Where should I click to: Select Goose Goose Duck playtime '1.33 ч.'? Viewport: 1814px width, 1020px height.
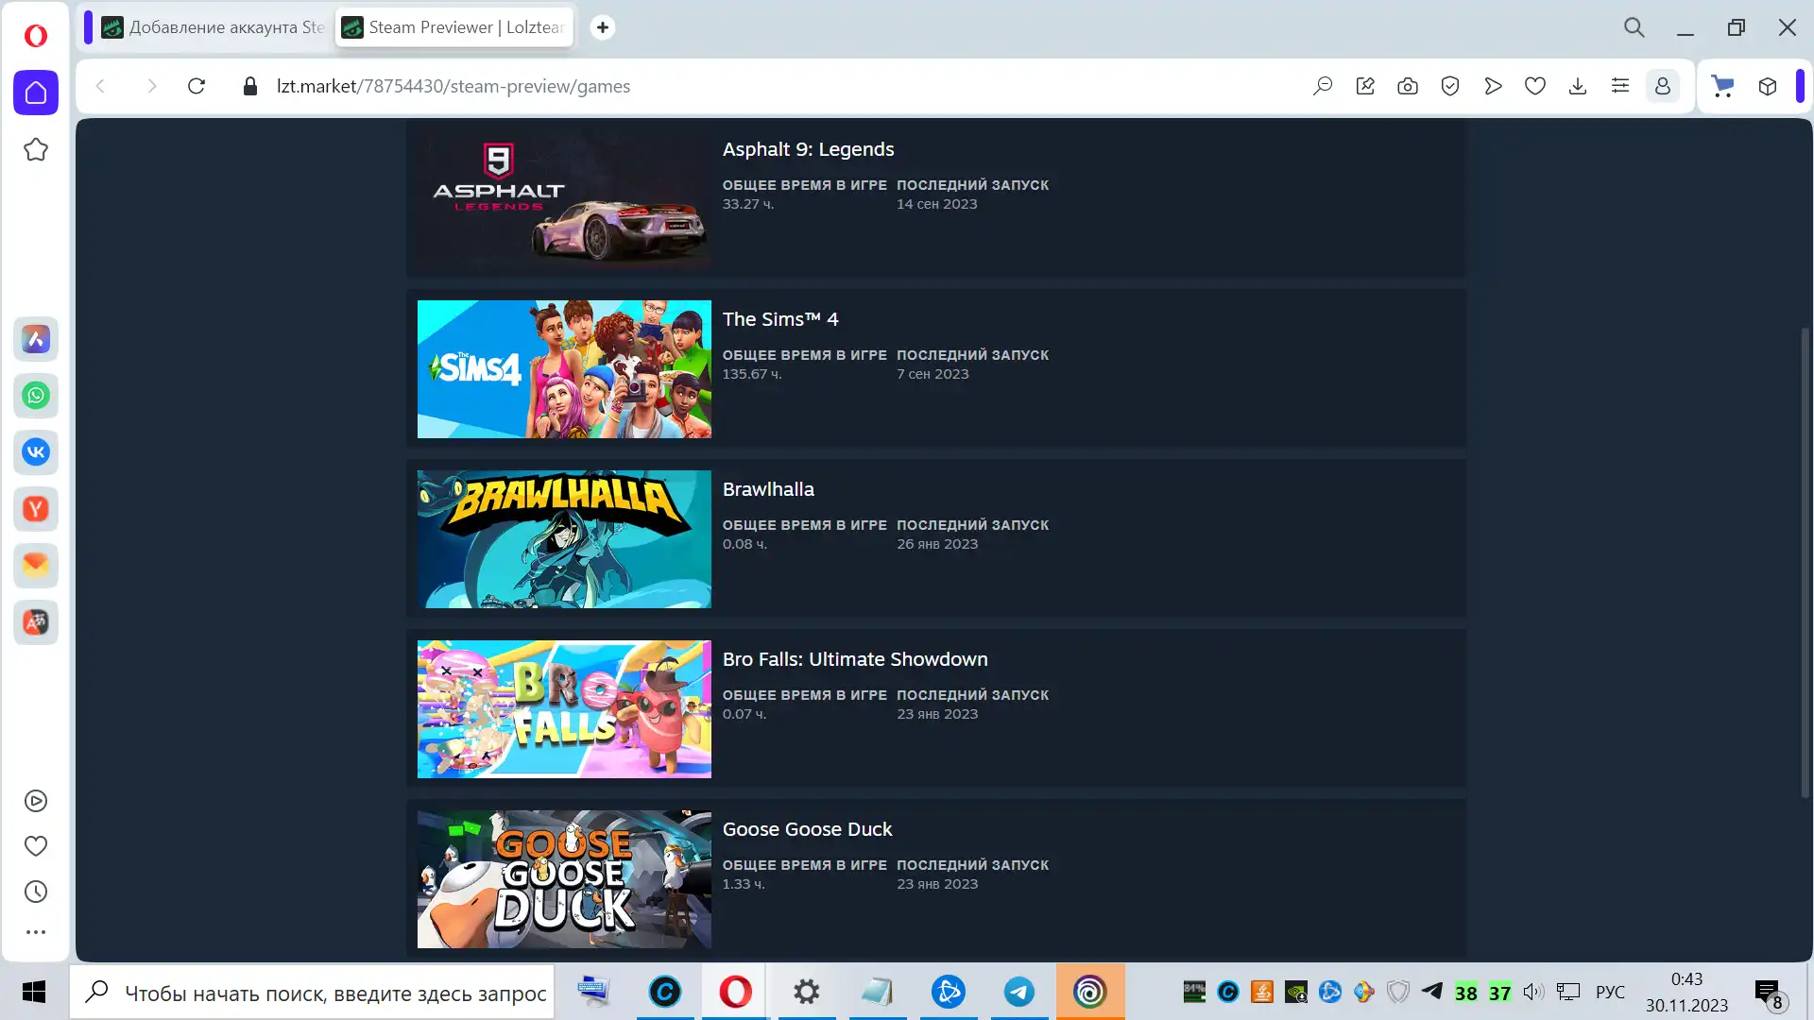click(x=744, y=884)
